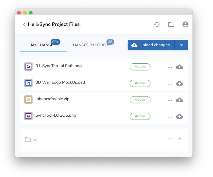213x177 pixels.
Task: Upload SyncTool-LOGOS.png using its cloud icon
Action: click(179, 116)
